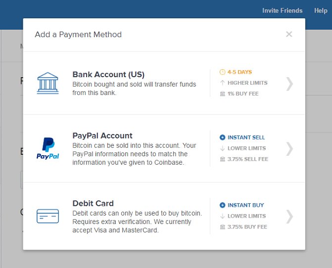The width and height of the screenshot is (332, 268).
Task: Open PayPal Account option via right chevron
Action: coord(289,149)
